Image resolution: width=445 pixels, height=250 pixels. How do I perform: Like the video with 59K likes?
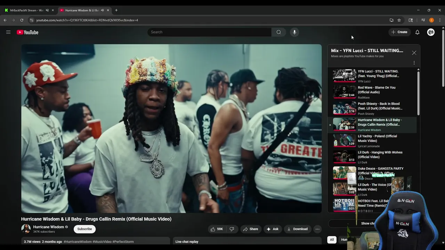point(216,229)
